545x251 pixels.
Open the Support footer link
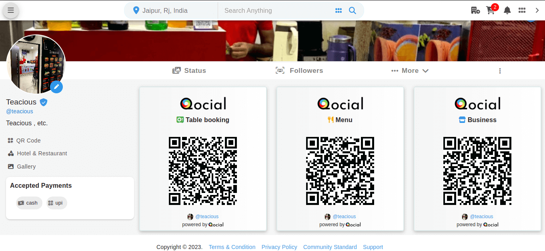coord(373,247)
